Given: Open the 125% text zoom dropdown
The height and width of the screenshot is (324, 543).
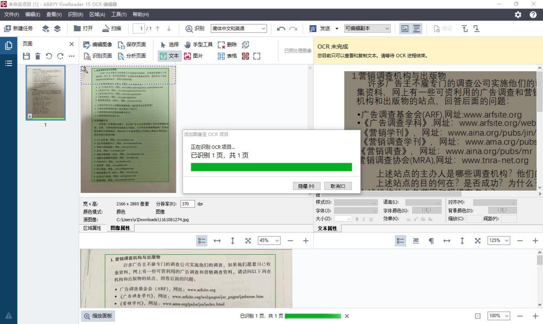Looking at the screenshot, I should point(498,241).
